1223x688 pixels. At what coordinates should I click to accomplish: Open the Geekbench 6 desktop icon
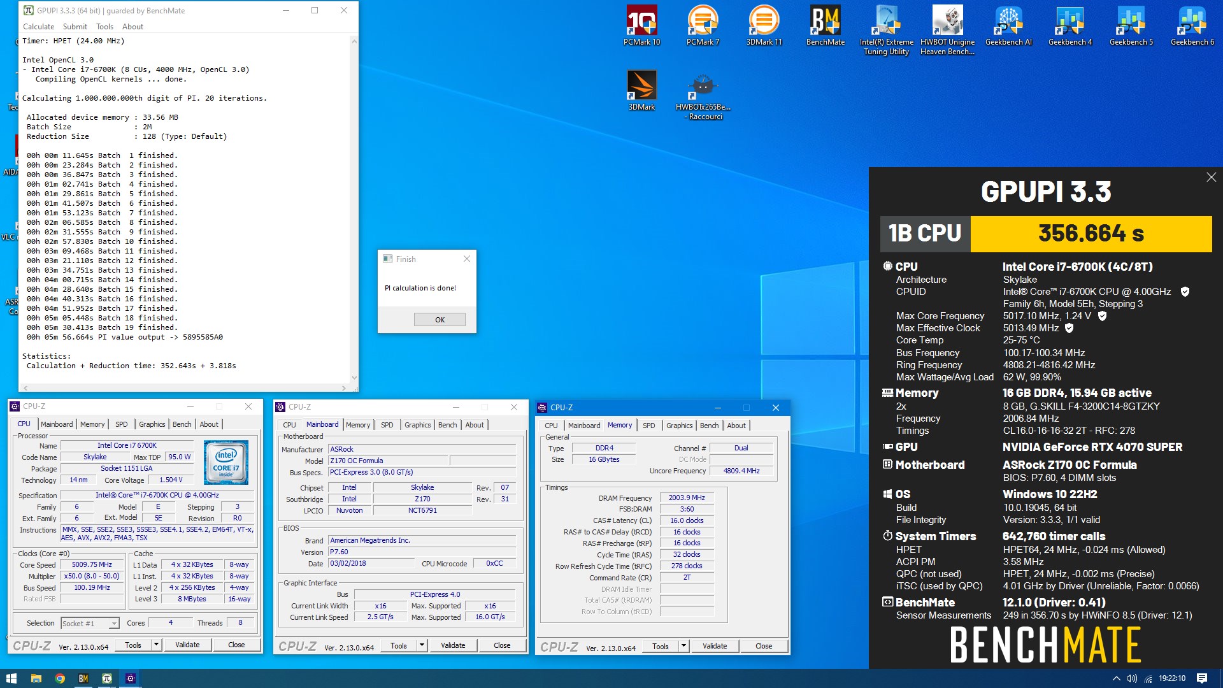[x=1192, y=25]
